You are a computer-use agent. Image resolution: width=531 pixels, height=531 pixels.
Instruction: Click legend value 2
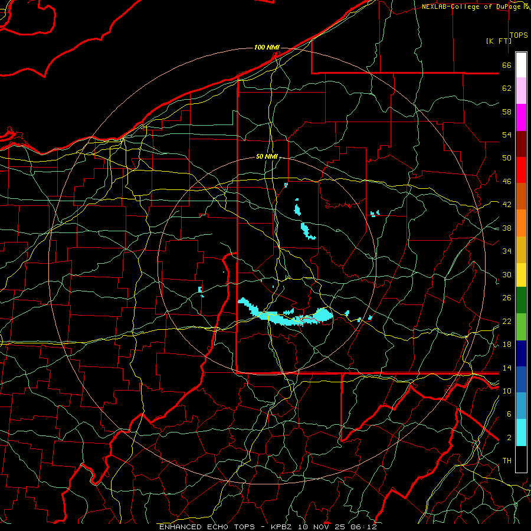tap(509, 438)
